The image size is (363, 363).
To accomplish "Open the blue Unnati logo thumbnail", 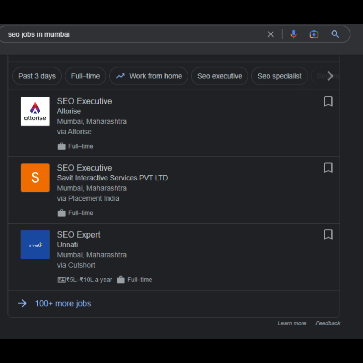I will tap(35, 245).
